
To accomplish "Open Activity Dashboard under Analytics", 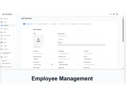I will [6, 63].
